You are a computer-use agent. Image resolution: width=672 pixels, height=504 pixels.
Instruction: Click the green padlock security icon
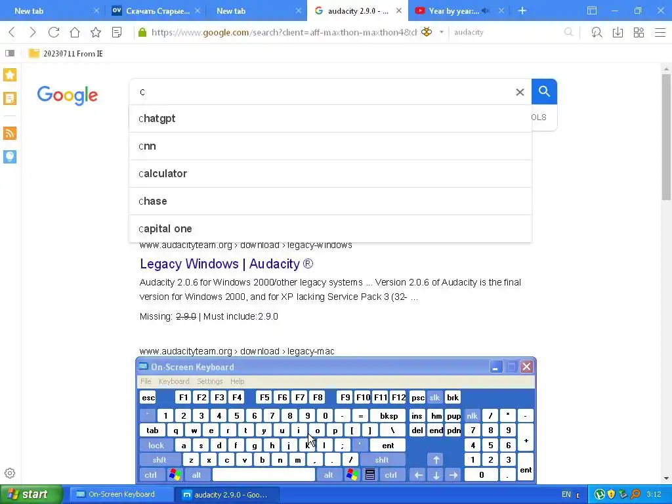click(x=142, y=32)
